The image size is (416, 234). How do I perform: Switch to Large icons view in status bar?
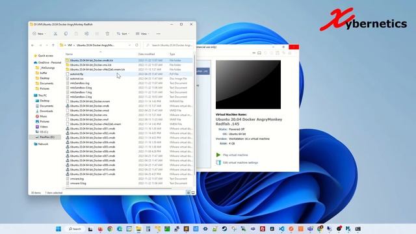(193, 192)
